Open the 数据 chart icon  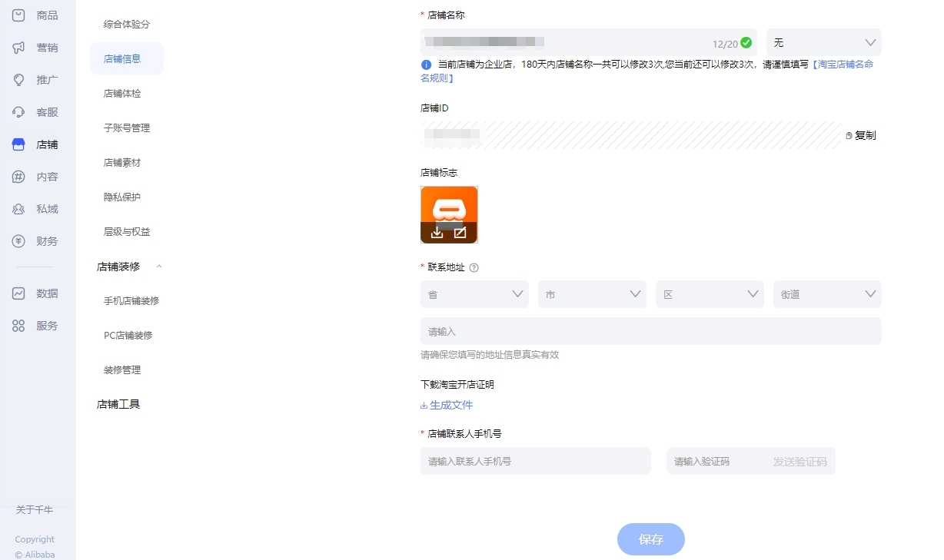click(19, 293)
